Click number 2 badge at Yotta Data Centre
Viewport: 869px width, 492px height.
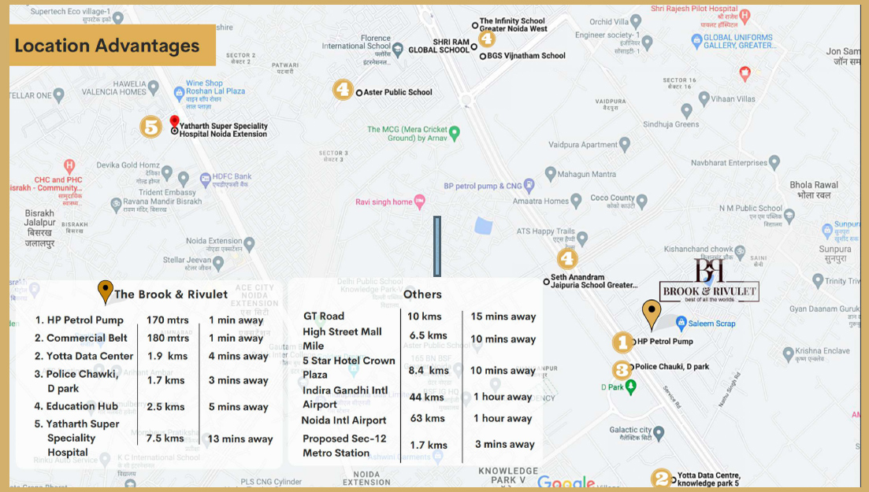[661, 478]
